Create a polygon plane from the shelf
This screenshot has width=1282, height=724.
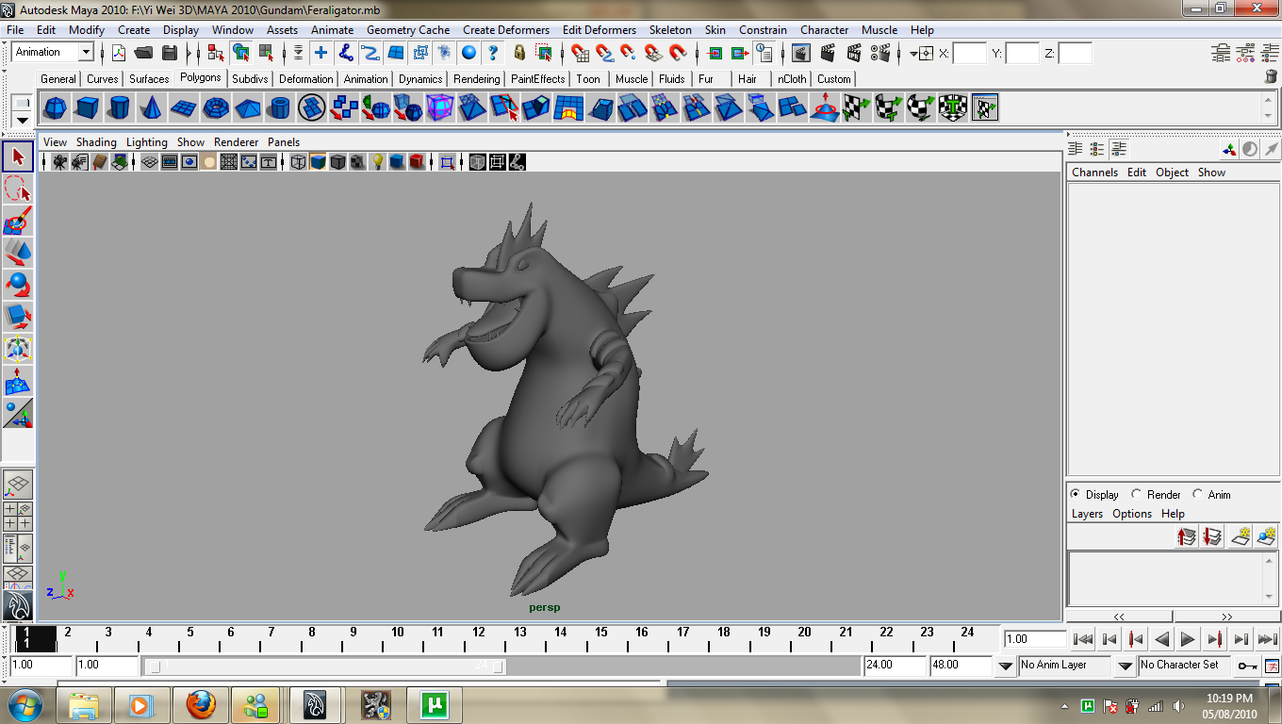point(183,108)
